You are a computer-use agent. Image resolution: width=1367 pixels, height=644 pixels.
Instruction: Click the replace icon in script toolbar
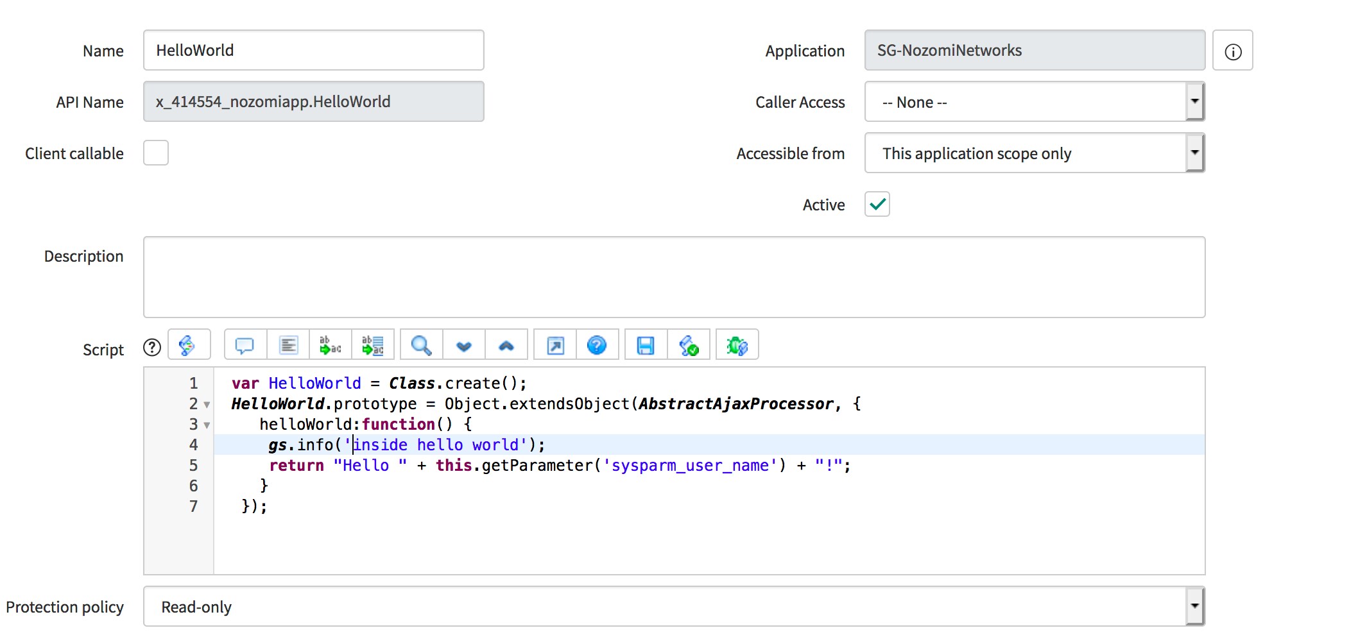[330, 346]
